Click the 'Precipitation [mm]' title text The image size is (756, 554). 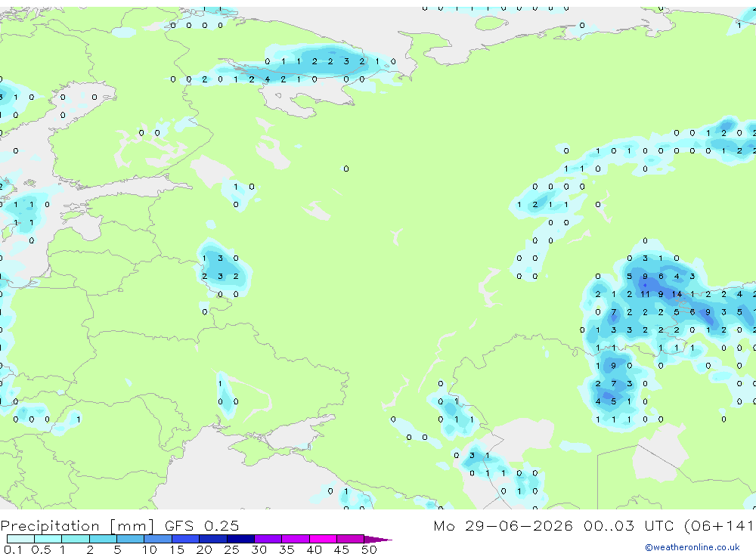tap(77, 526)
